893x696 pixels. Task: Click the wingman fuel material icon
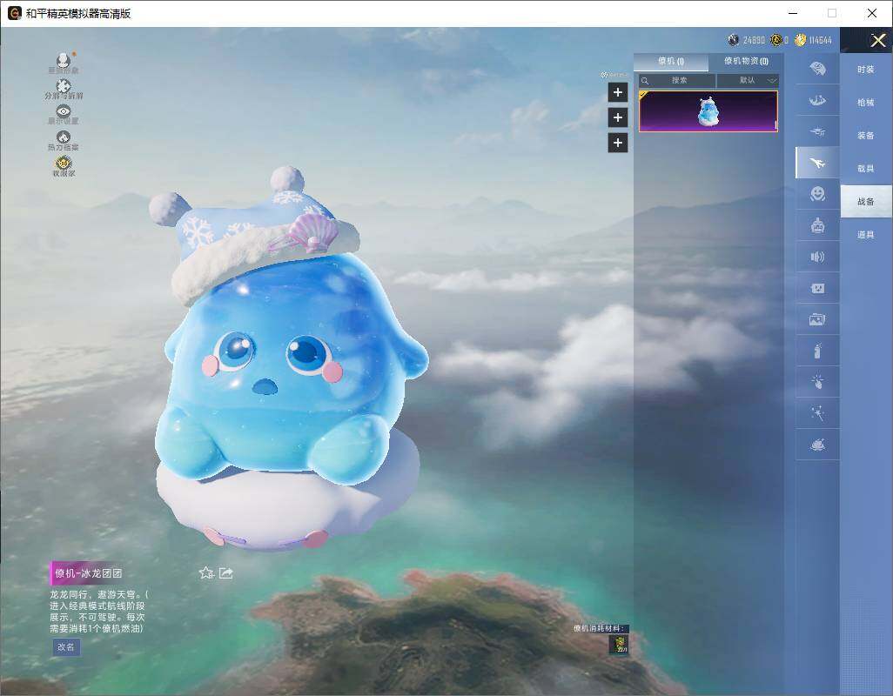pyautogui.click(x=619, y=644)
